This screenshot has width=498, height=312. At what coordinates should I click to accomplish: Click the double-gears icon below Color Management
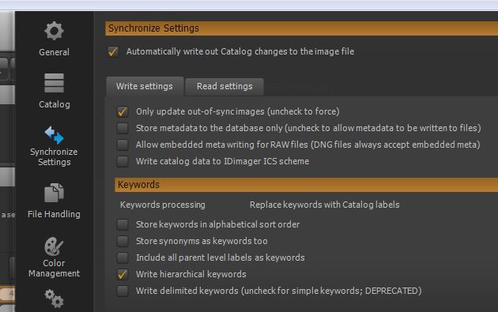pos(54,299)
